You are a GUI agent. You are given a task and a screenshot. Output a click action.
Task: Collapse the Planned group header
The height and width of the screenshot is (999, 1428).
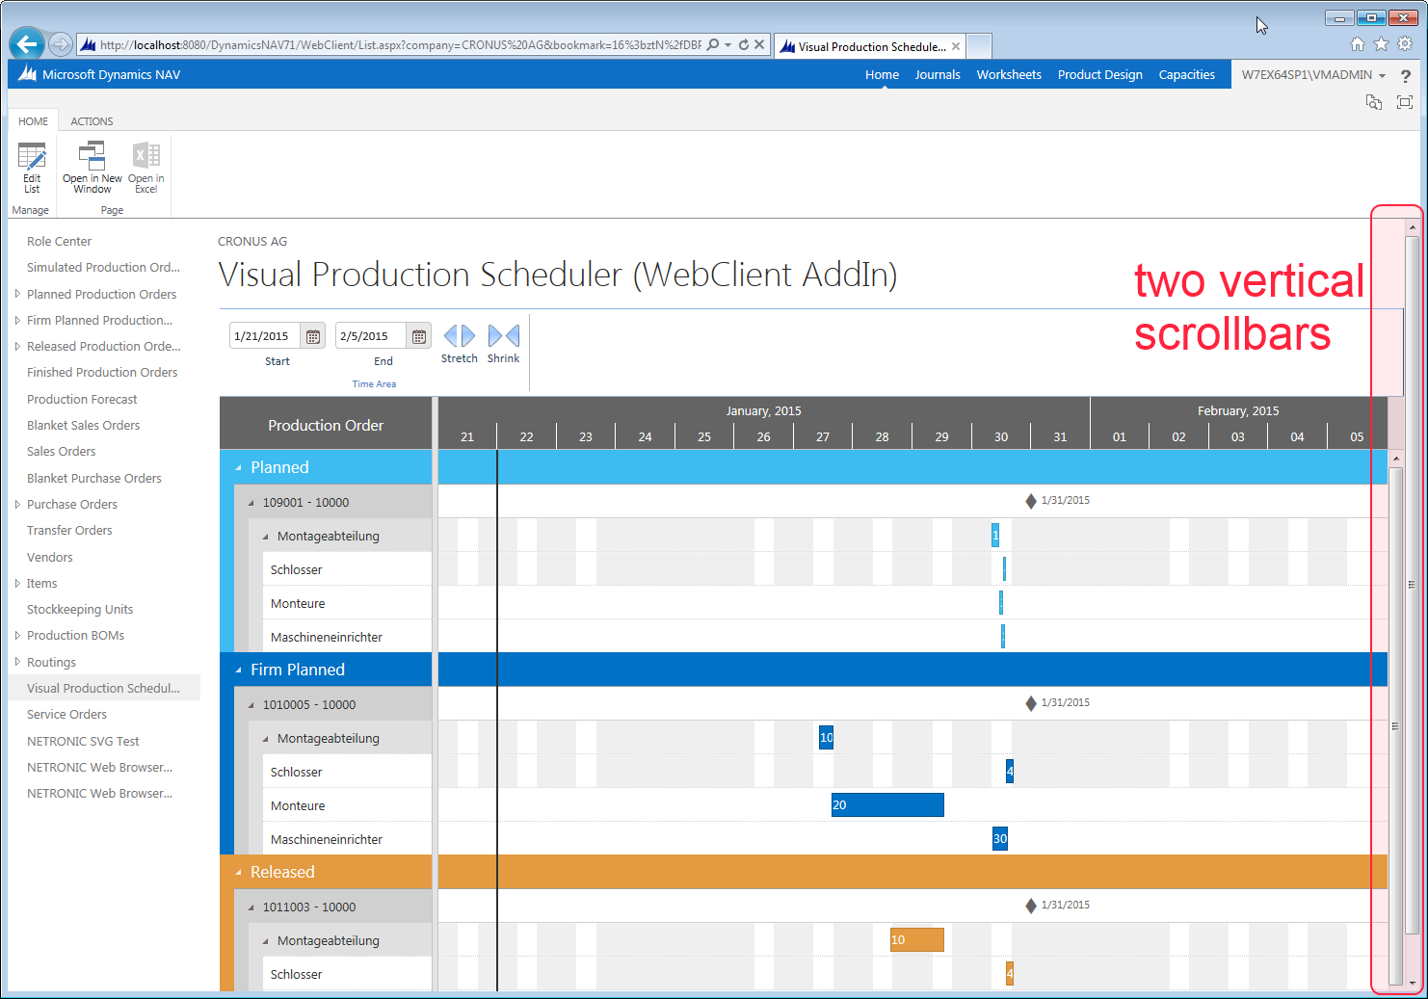tap(238, 467)
